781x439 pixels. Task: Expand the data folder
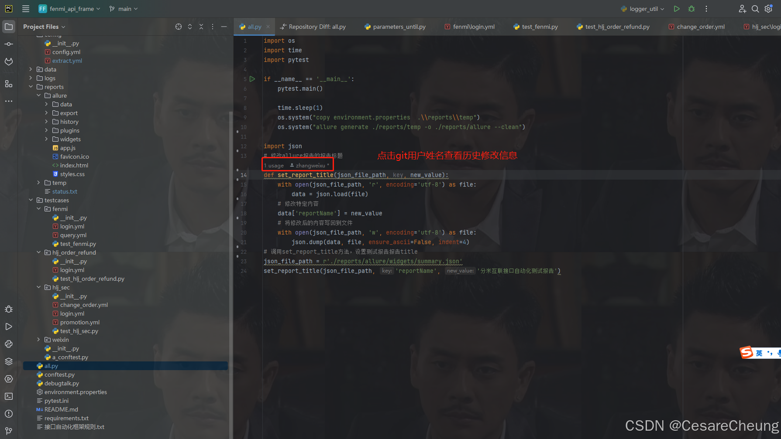point(31,69)
